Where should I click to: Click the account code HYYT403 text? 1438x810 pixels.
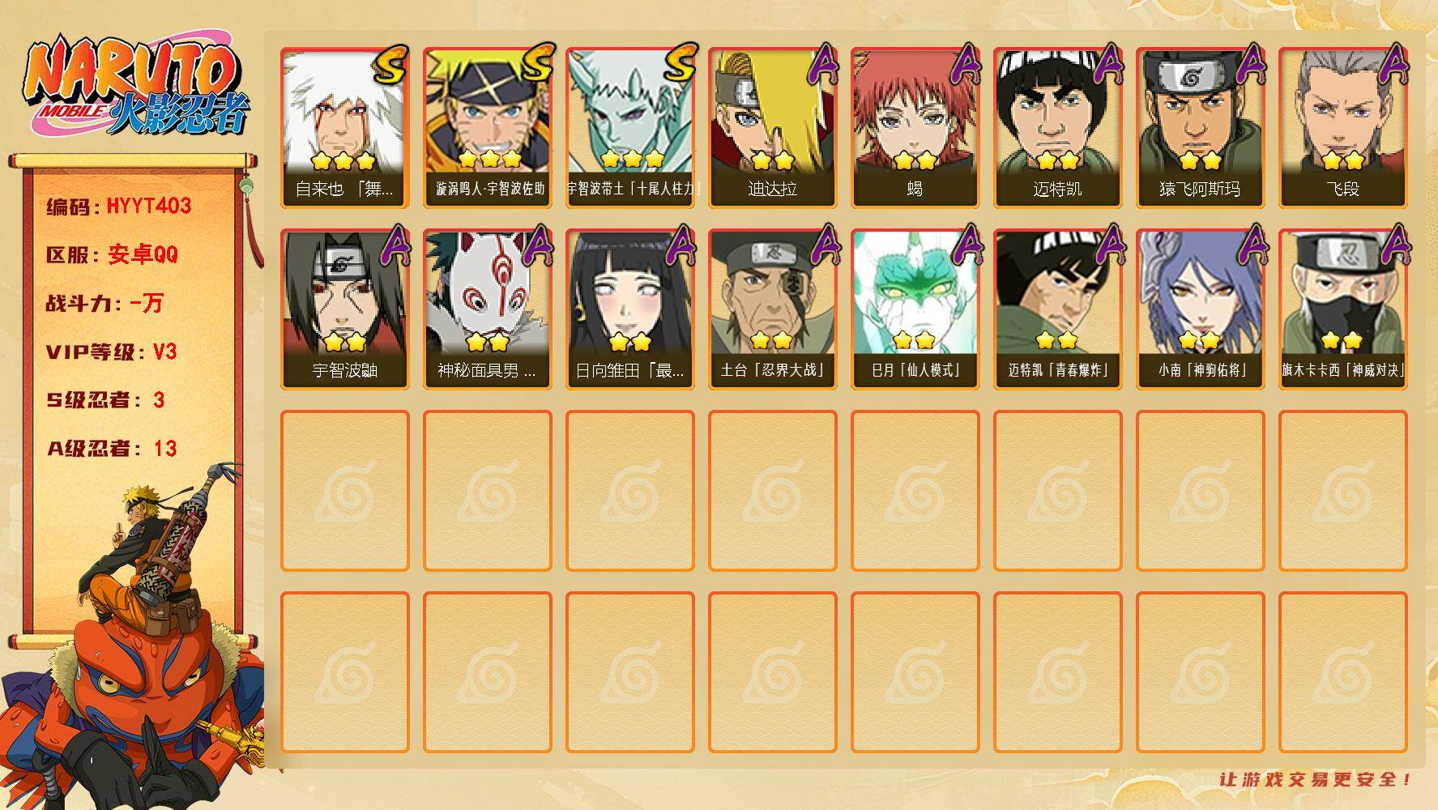[149, 206]
